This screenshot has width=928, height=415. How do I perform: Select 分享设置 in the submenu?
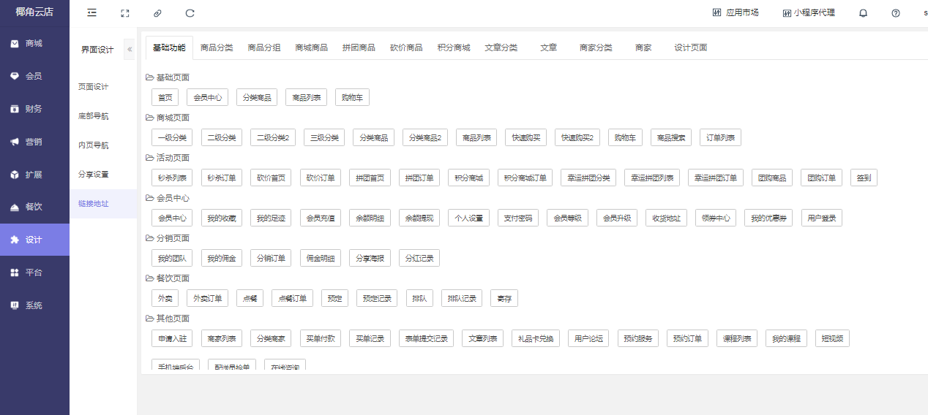point(93,175)
